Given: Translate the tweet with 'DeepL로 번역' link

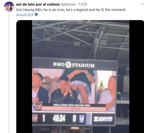Looking at the screenshot, I should click(25, 15).
